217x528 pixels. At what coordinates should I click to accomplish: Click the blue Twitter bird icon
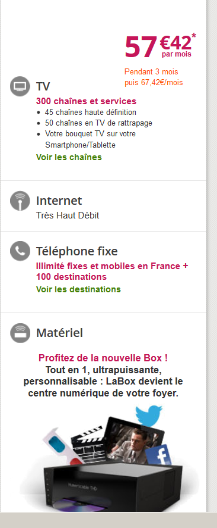149,415
